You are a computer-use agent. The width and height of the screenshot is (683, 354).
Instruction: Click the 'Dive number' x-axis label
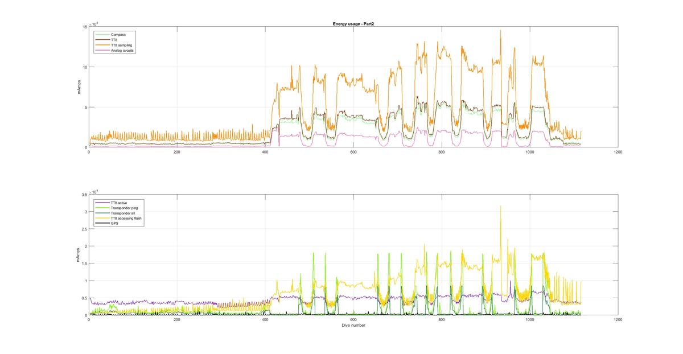tap(353, 326)
